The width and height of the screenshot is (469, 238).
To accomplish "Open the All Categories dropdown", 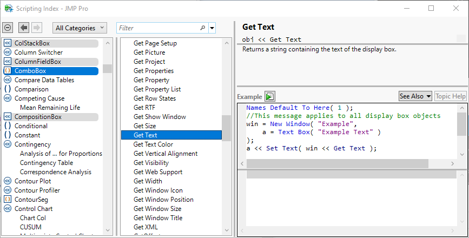I will click(80, 28).
